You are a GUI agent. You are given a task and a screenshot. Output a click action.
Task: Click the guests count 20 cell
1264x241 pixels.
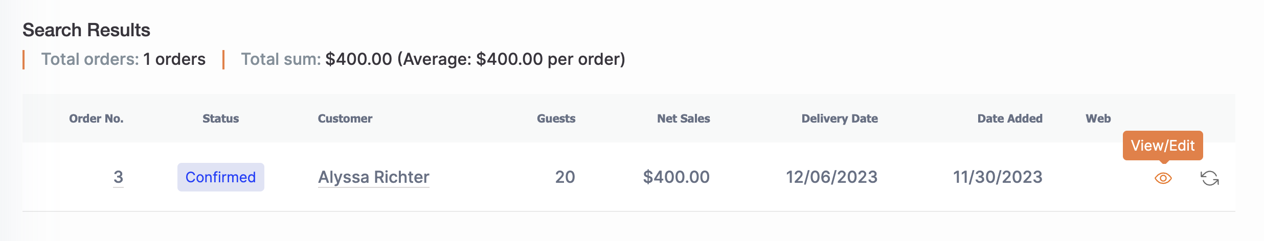coord(565,177)
